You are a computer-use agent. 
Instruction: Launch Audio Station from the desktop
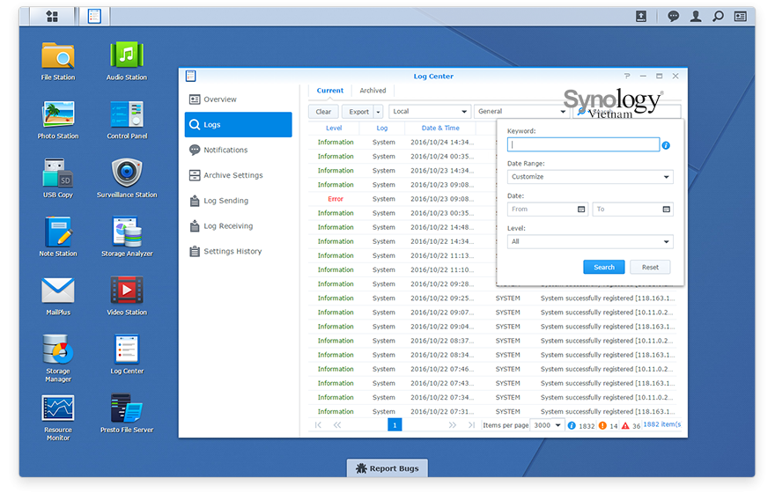pos(127,56)
